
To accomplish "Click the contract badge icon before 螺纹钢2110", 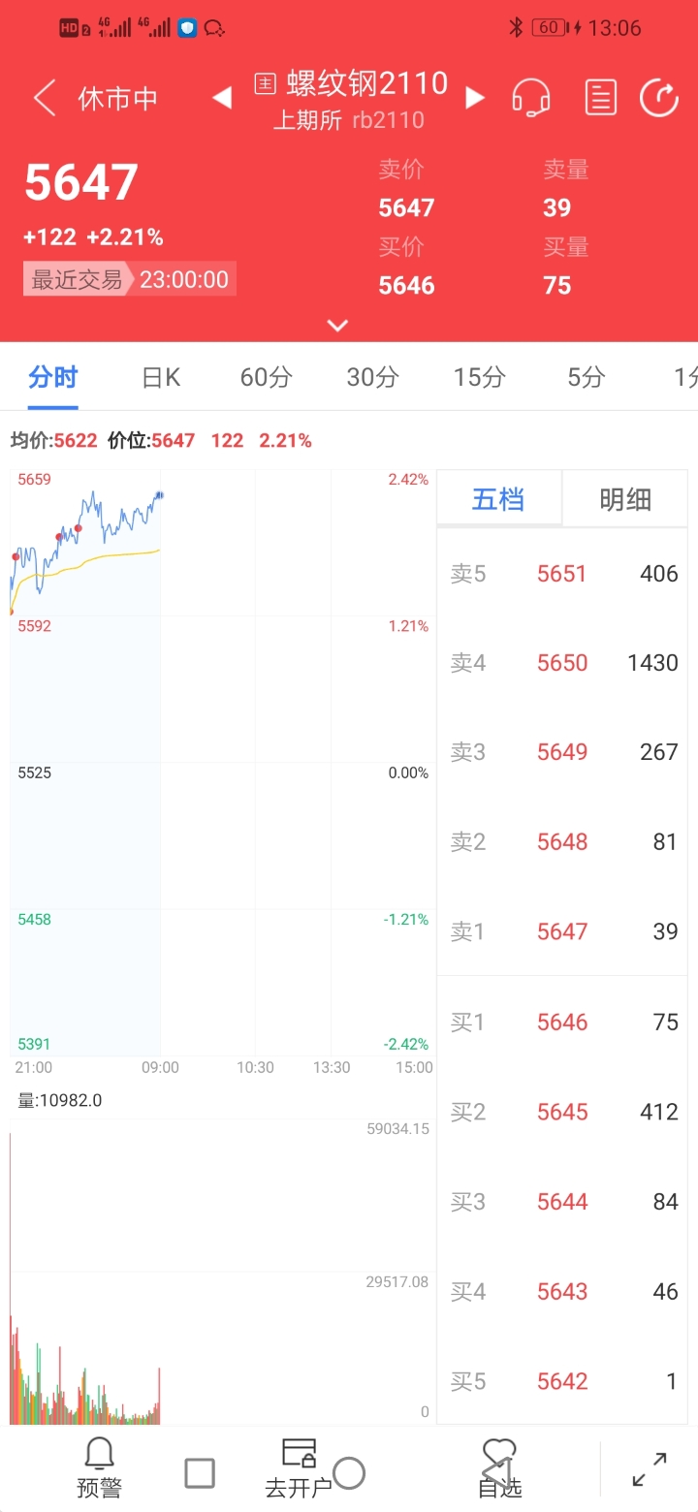I will 265,84.
